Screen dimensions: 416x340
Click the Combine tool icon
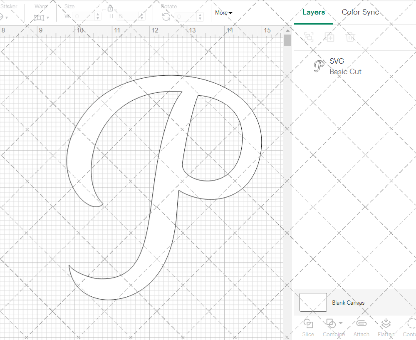pyautogui.click(x=331, y=323)
